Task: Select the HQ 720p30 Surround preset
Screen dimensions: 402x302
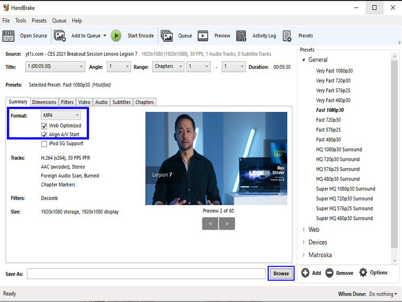Action: [338, 160]
